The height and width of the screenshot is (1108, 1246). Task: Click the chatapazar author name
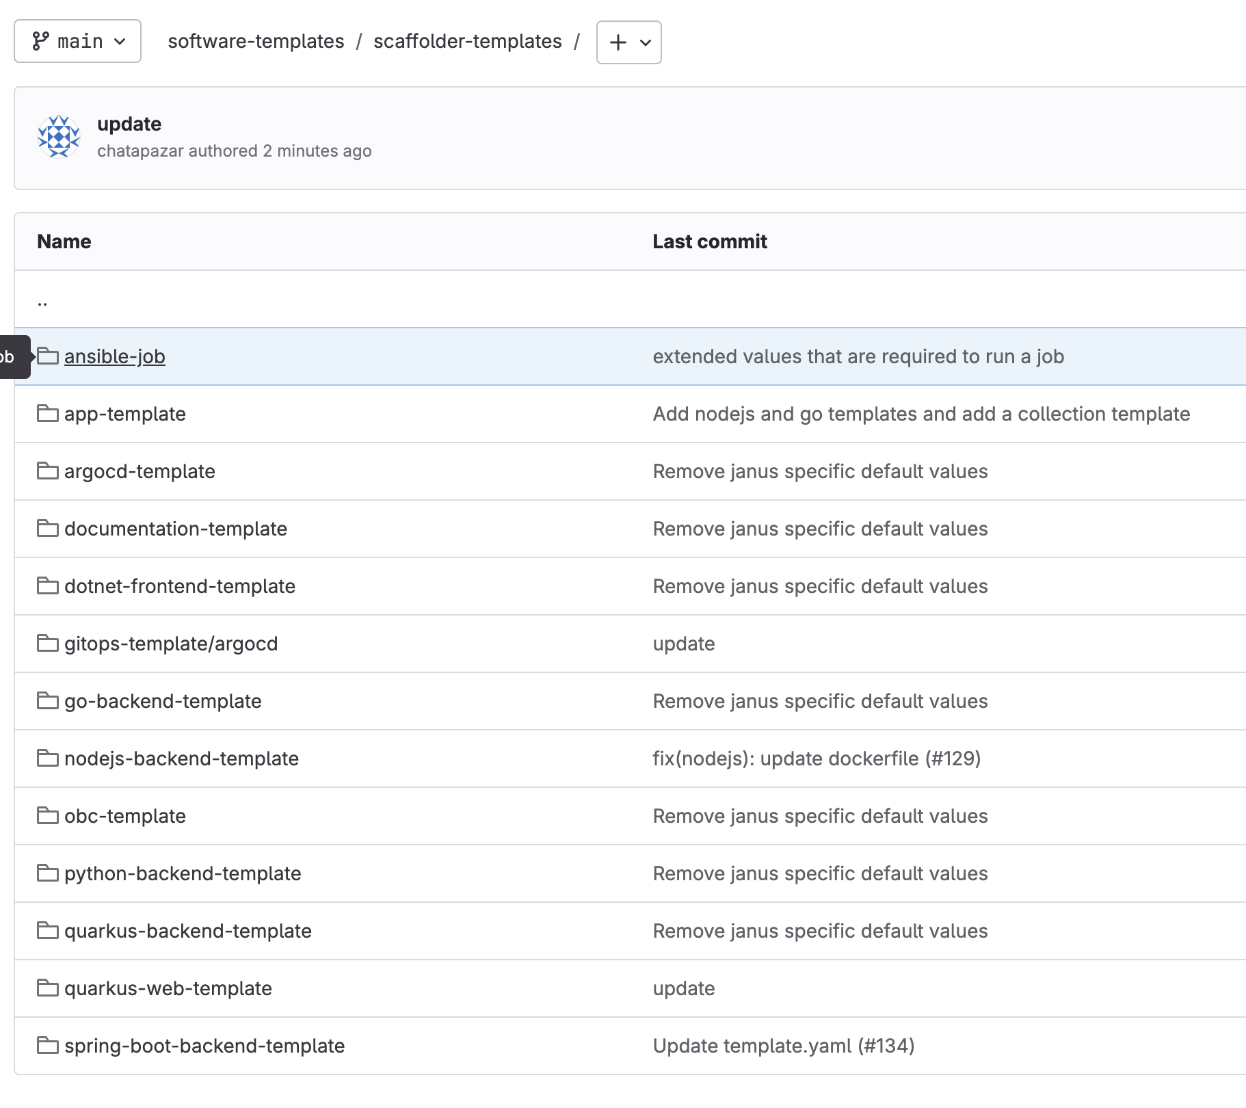140,150
